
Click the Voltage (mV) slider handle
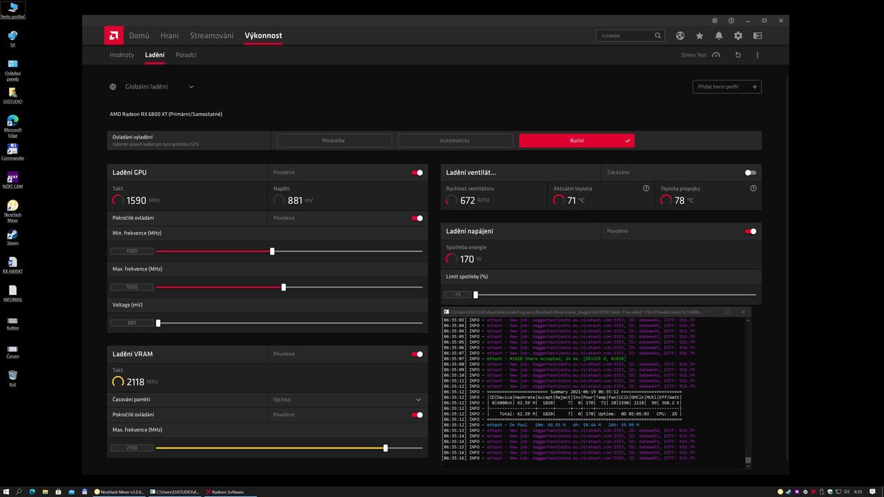(158, 323)
